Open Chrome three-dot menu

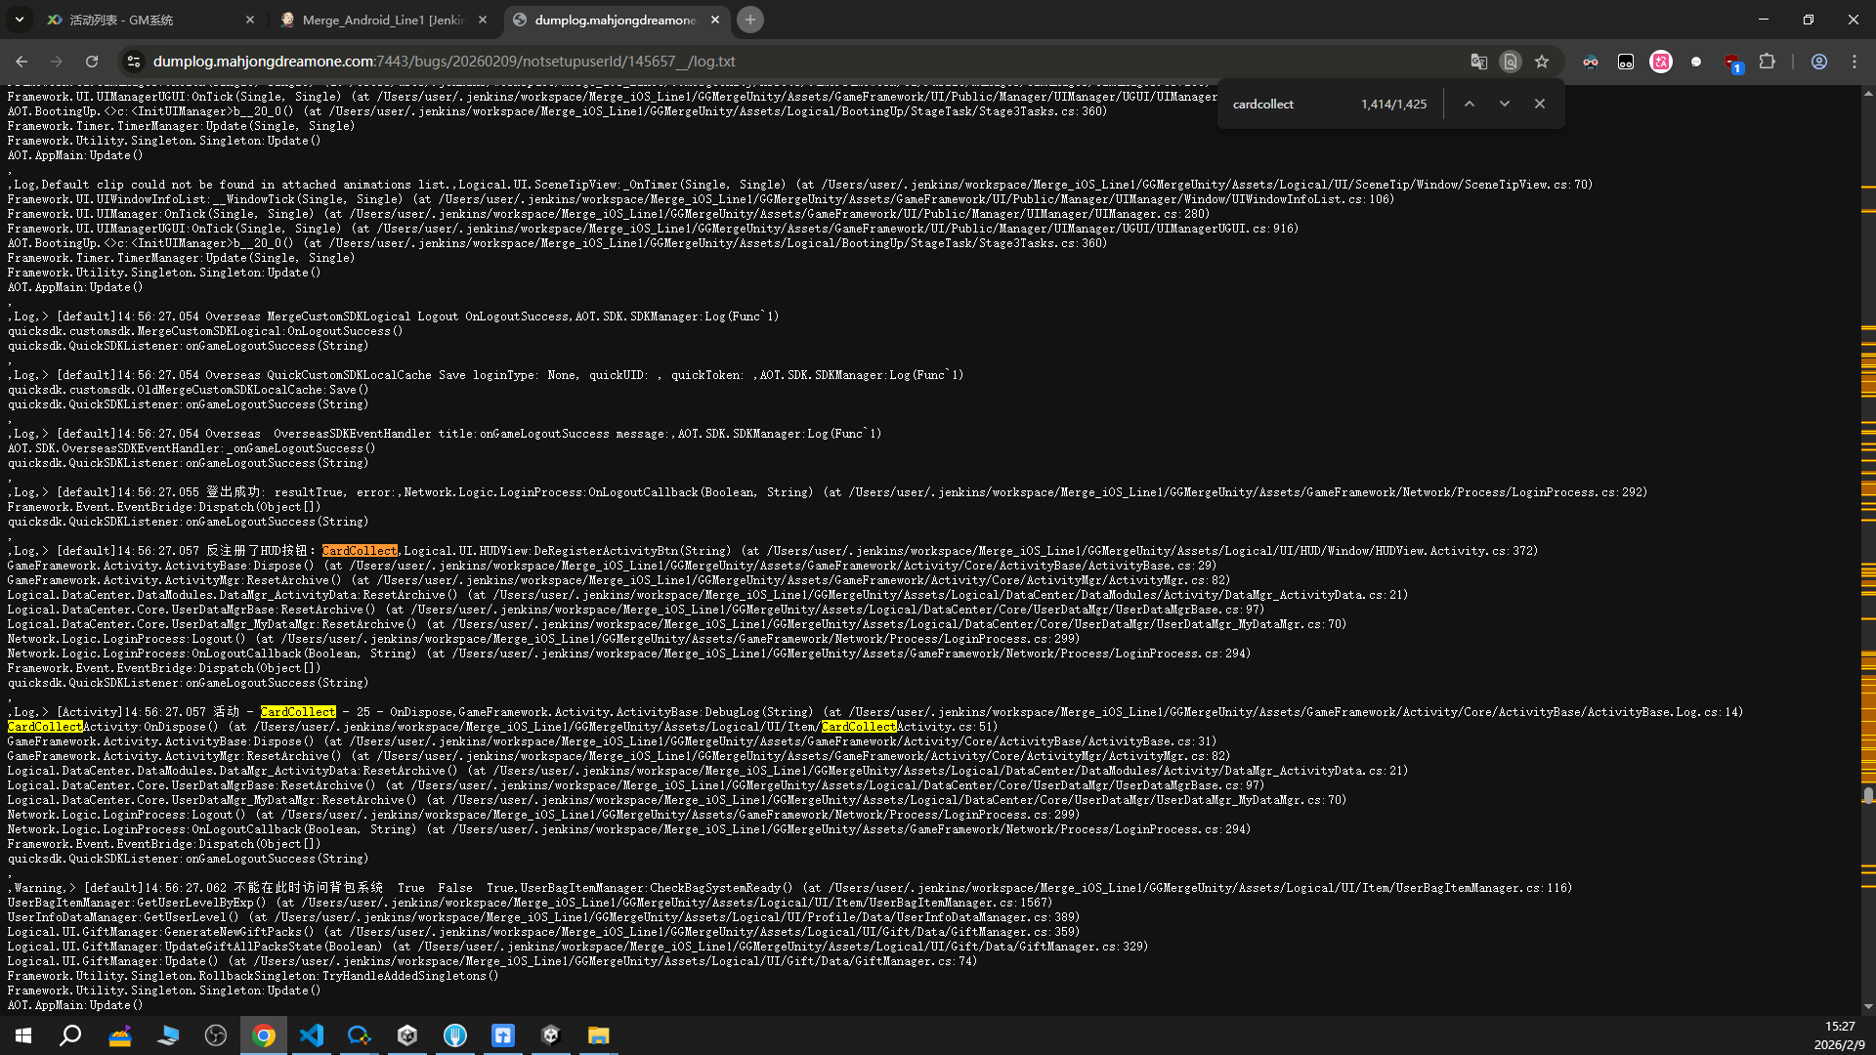pyautogui.click(x=1855, y=62)
